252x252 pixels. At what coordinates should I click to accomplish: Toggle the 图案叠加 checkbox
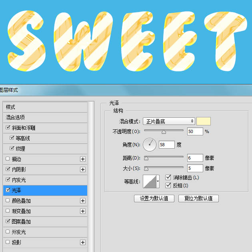(8, 221)
